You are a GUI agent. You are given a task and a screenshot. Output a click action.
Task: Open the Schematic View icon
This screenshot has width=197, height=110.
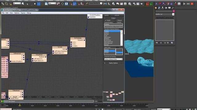(125, 4)
